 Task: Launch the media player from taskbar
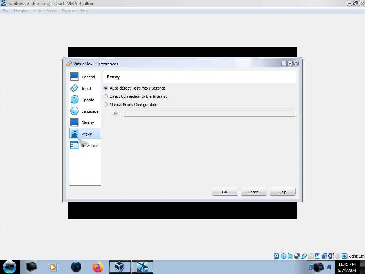point(53,267)
